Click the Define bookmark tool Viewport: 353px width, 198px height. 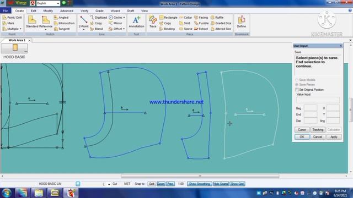pyautogui.click(x=242, y=22)
